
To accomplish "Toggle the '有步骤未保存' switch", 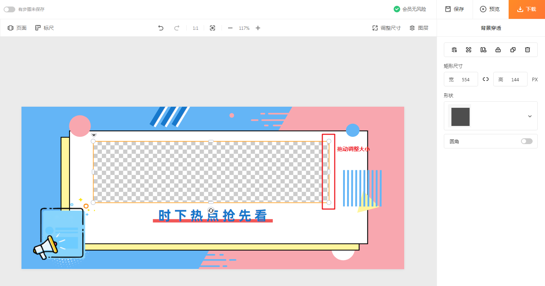I will pyautogui.click(x=9, y=9).
